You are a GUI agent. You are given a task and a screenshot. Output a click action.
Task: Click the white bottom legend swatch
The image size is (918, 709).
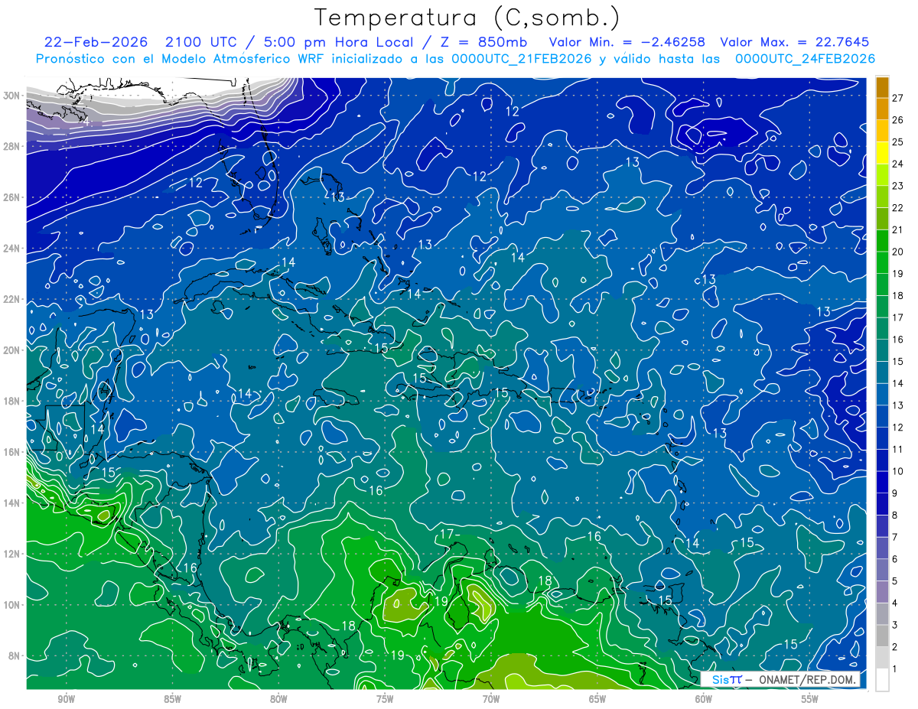click(x=882, y=680)
